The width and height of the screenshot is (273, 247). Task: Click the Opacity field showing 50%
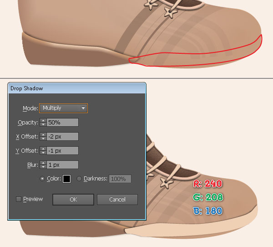[x=62, y=123]
